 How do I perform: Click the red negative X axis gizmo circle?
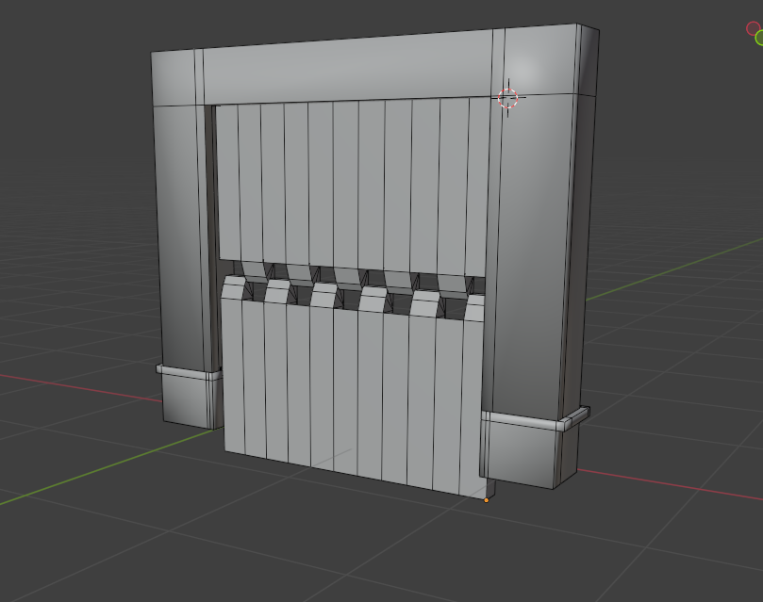click(x=753, y=28)
